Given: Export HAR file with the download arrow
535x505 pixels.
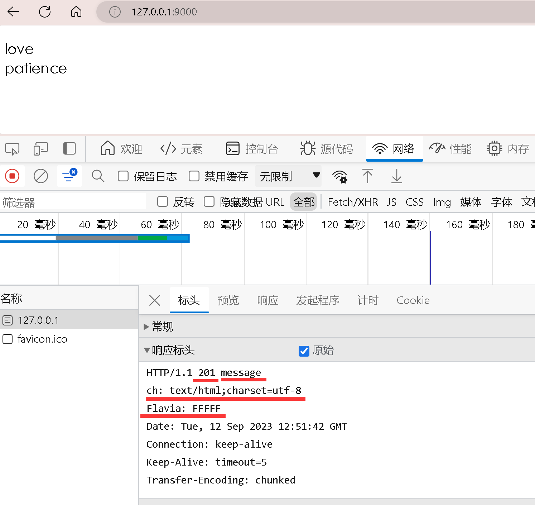Looking at the screenshot, I should 396,176.
